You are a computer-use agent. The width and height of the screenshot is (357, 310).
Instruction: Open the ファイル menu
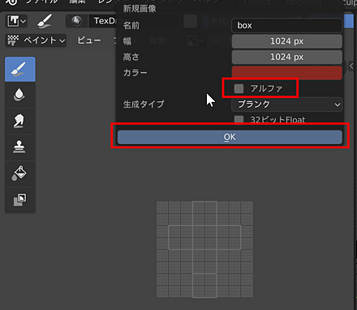click(42, 2)
